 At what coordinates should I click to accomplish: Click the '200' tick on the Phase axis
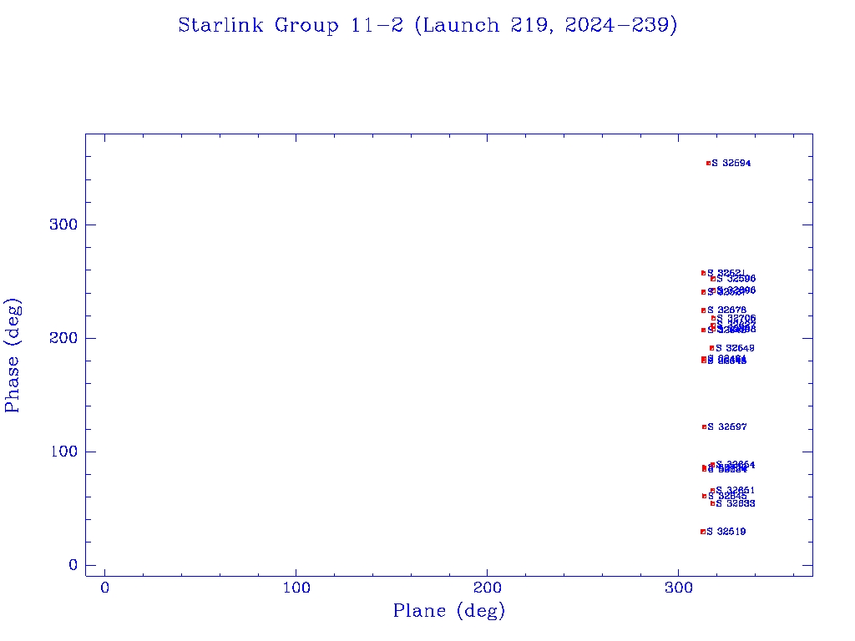pyautogui.click(x=63, y=338)
